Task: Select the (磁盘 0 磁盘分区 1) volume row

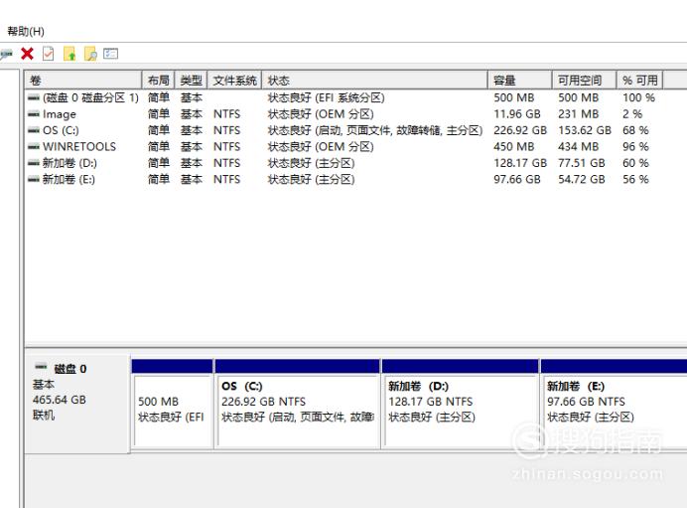Action: click(x=90, y=97)
